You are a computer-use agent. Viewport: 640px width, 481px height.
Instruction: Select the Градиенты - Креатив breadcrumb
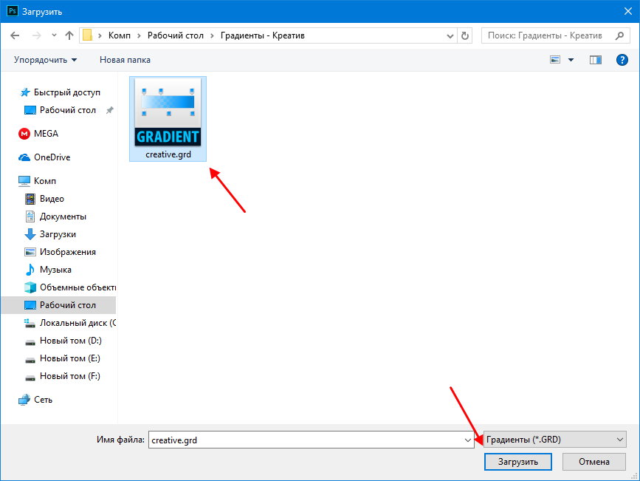click(263, 35)
